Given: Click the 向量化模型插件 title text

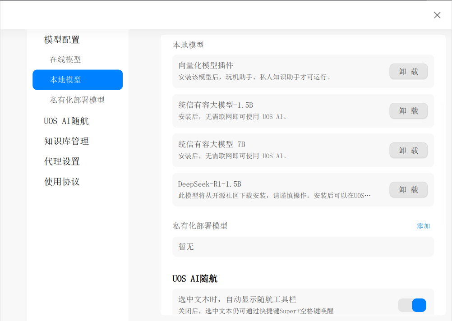Looking at the screenshot, I should pos(206,65).
